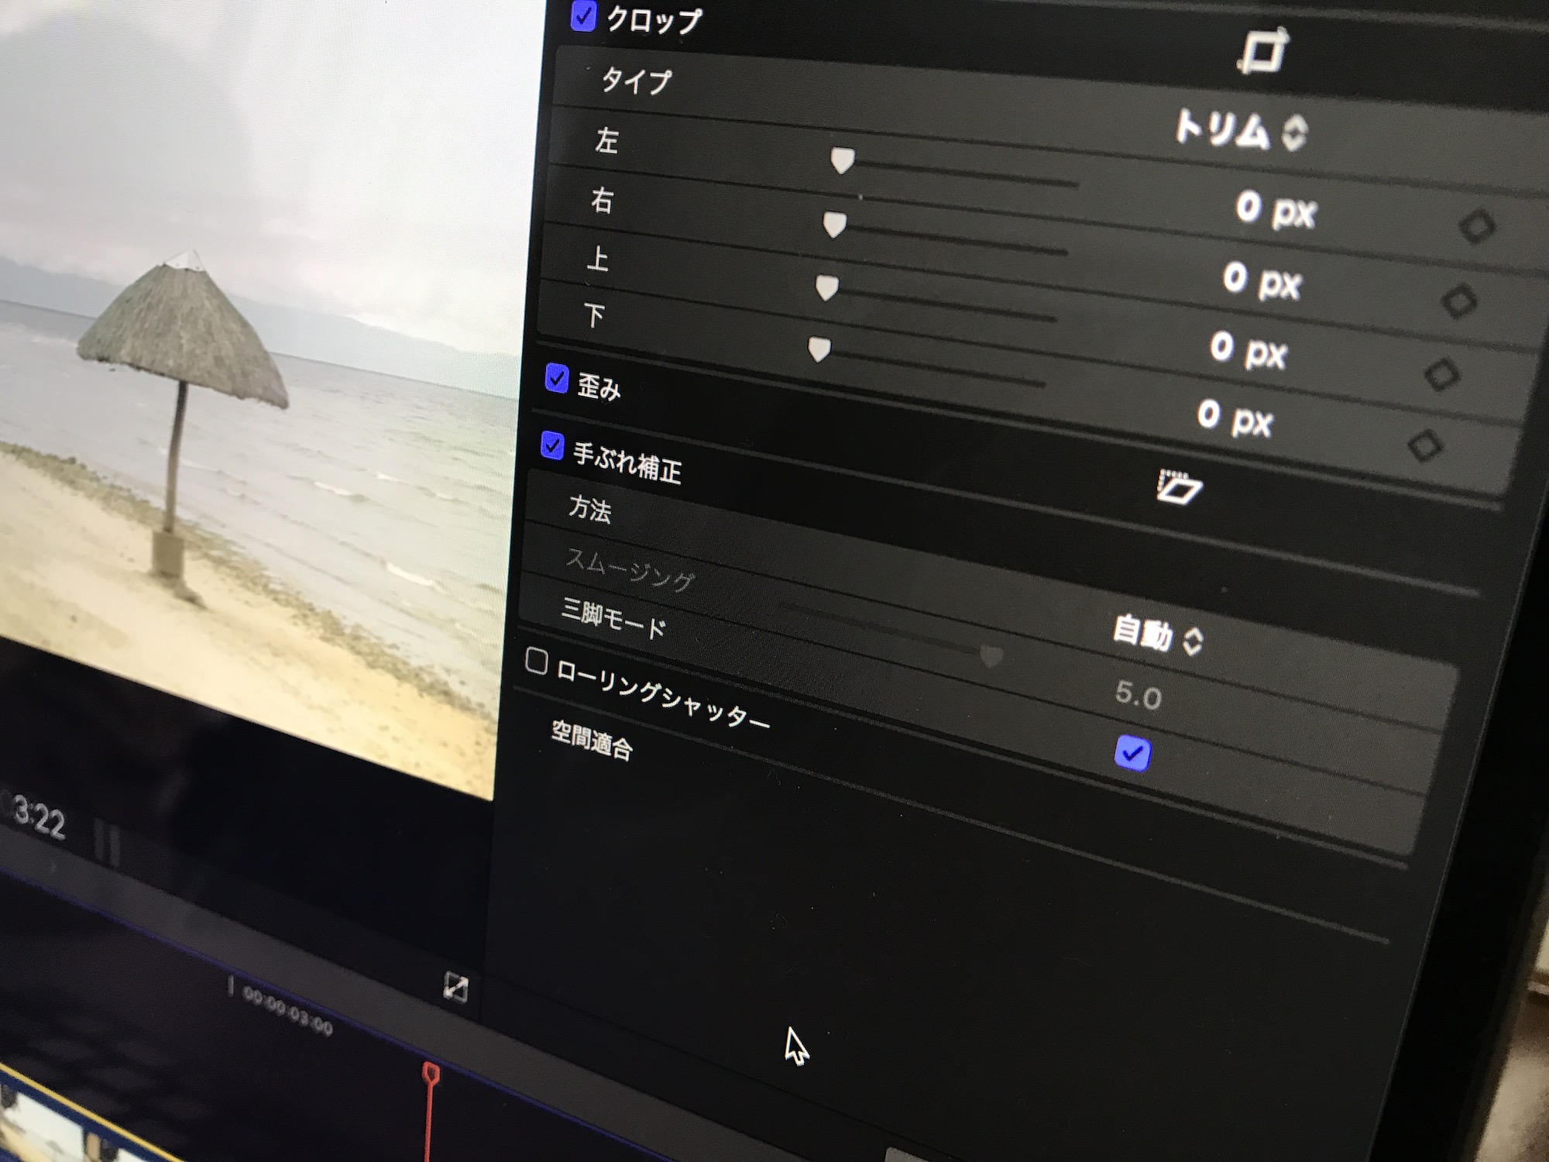The image size is (1549, 1162).
Task: Uncheck the 三脚モード blue checkbox
Action: [x=1132, y=753]
